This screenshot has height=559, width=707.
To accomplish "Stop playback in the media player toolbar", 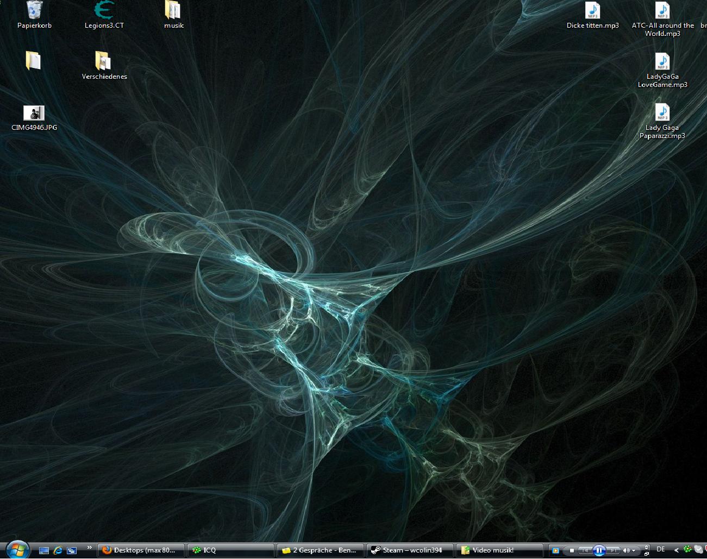I will [572, 550].
